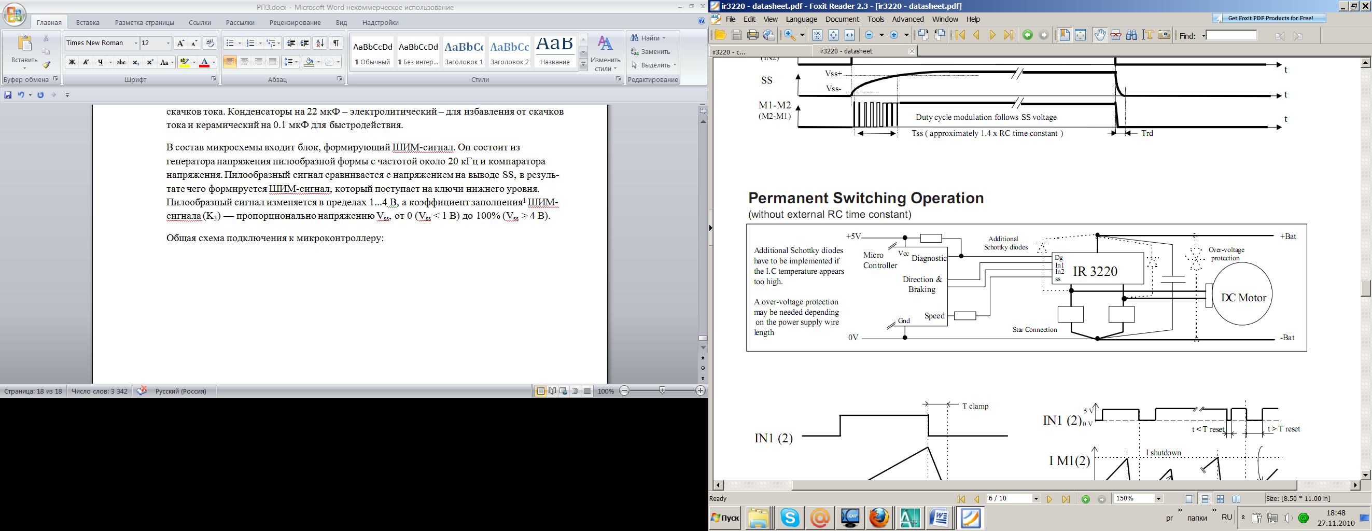Open the Рецензирование ribbon tab
This screenshot has width=1372, height=531.
295,22
